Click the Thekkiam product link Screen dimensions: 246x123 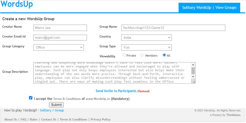234,115
